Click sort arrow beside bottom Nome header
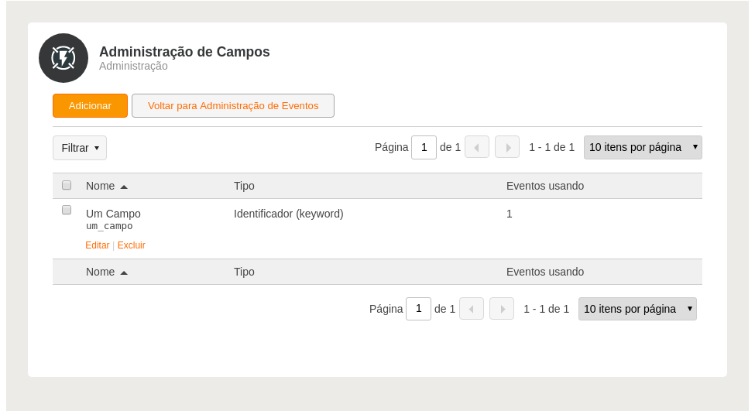This screenshot has width=755, height=418. pyautogui.click(x=124, y=273)
